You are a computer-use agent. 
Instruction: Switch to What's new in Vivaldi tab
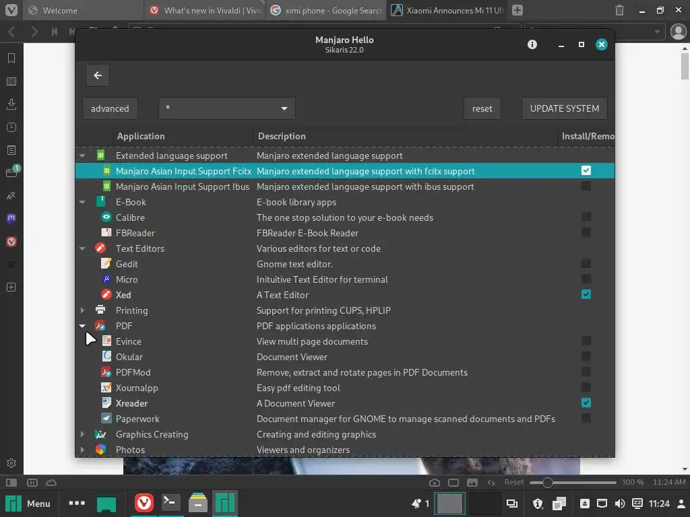[x=204, y=10]
